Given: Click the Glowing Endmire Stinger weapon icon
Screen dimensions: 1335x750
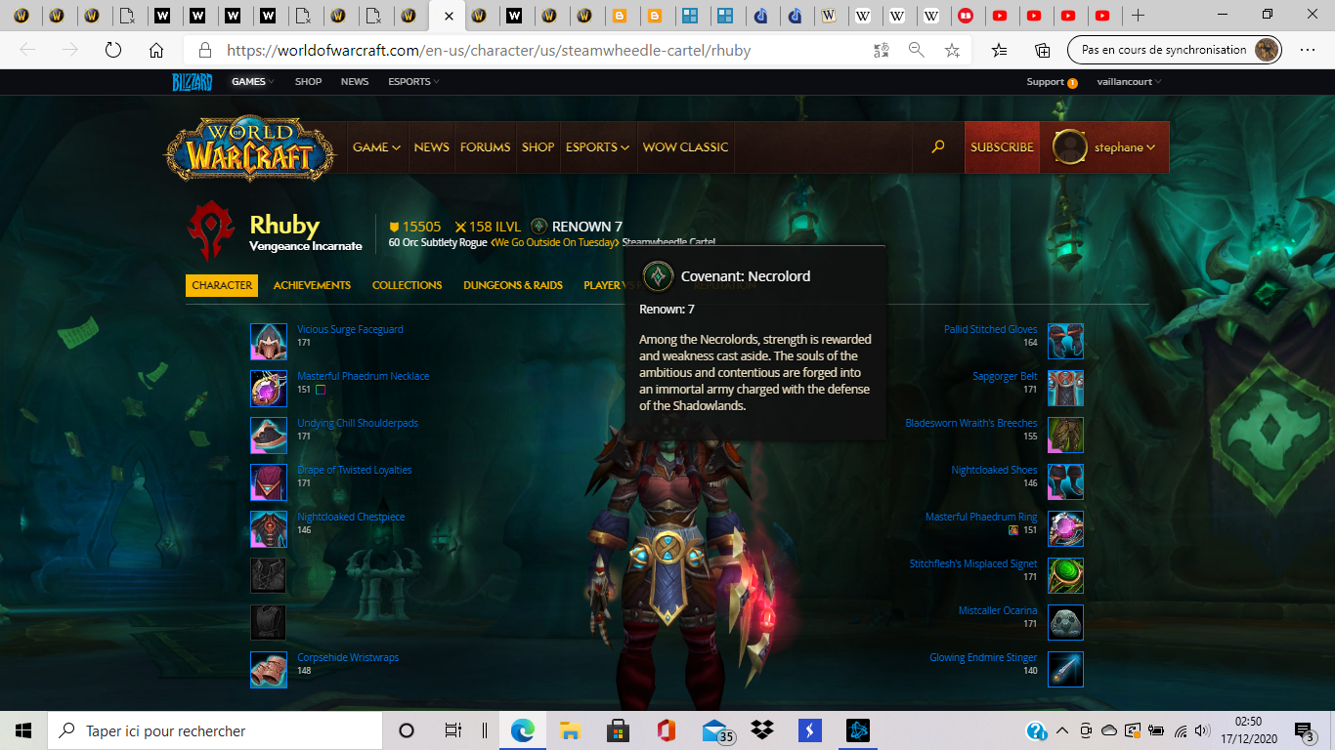Looking at the screenshot, I should pyautogui.click(x=1065, y=670).
